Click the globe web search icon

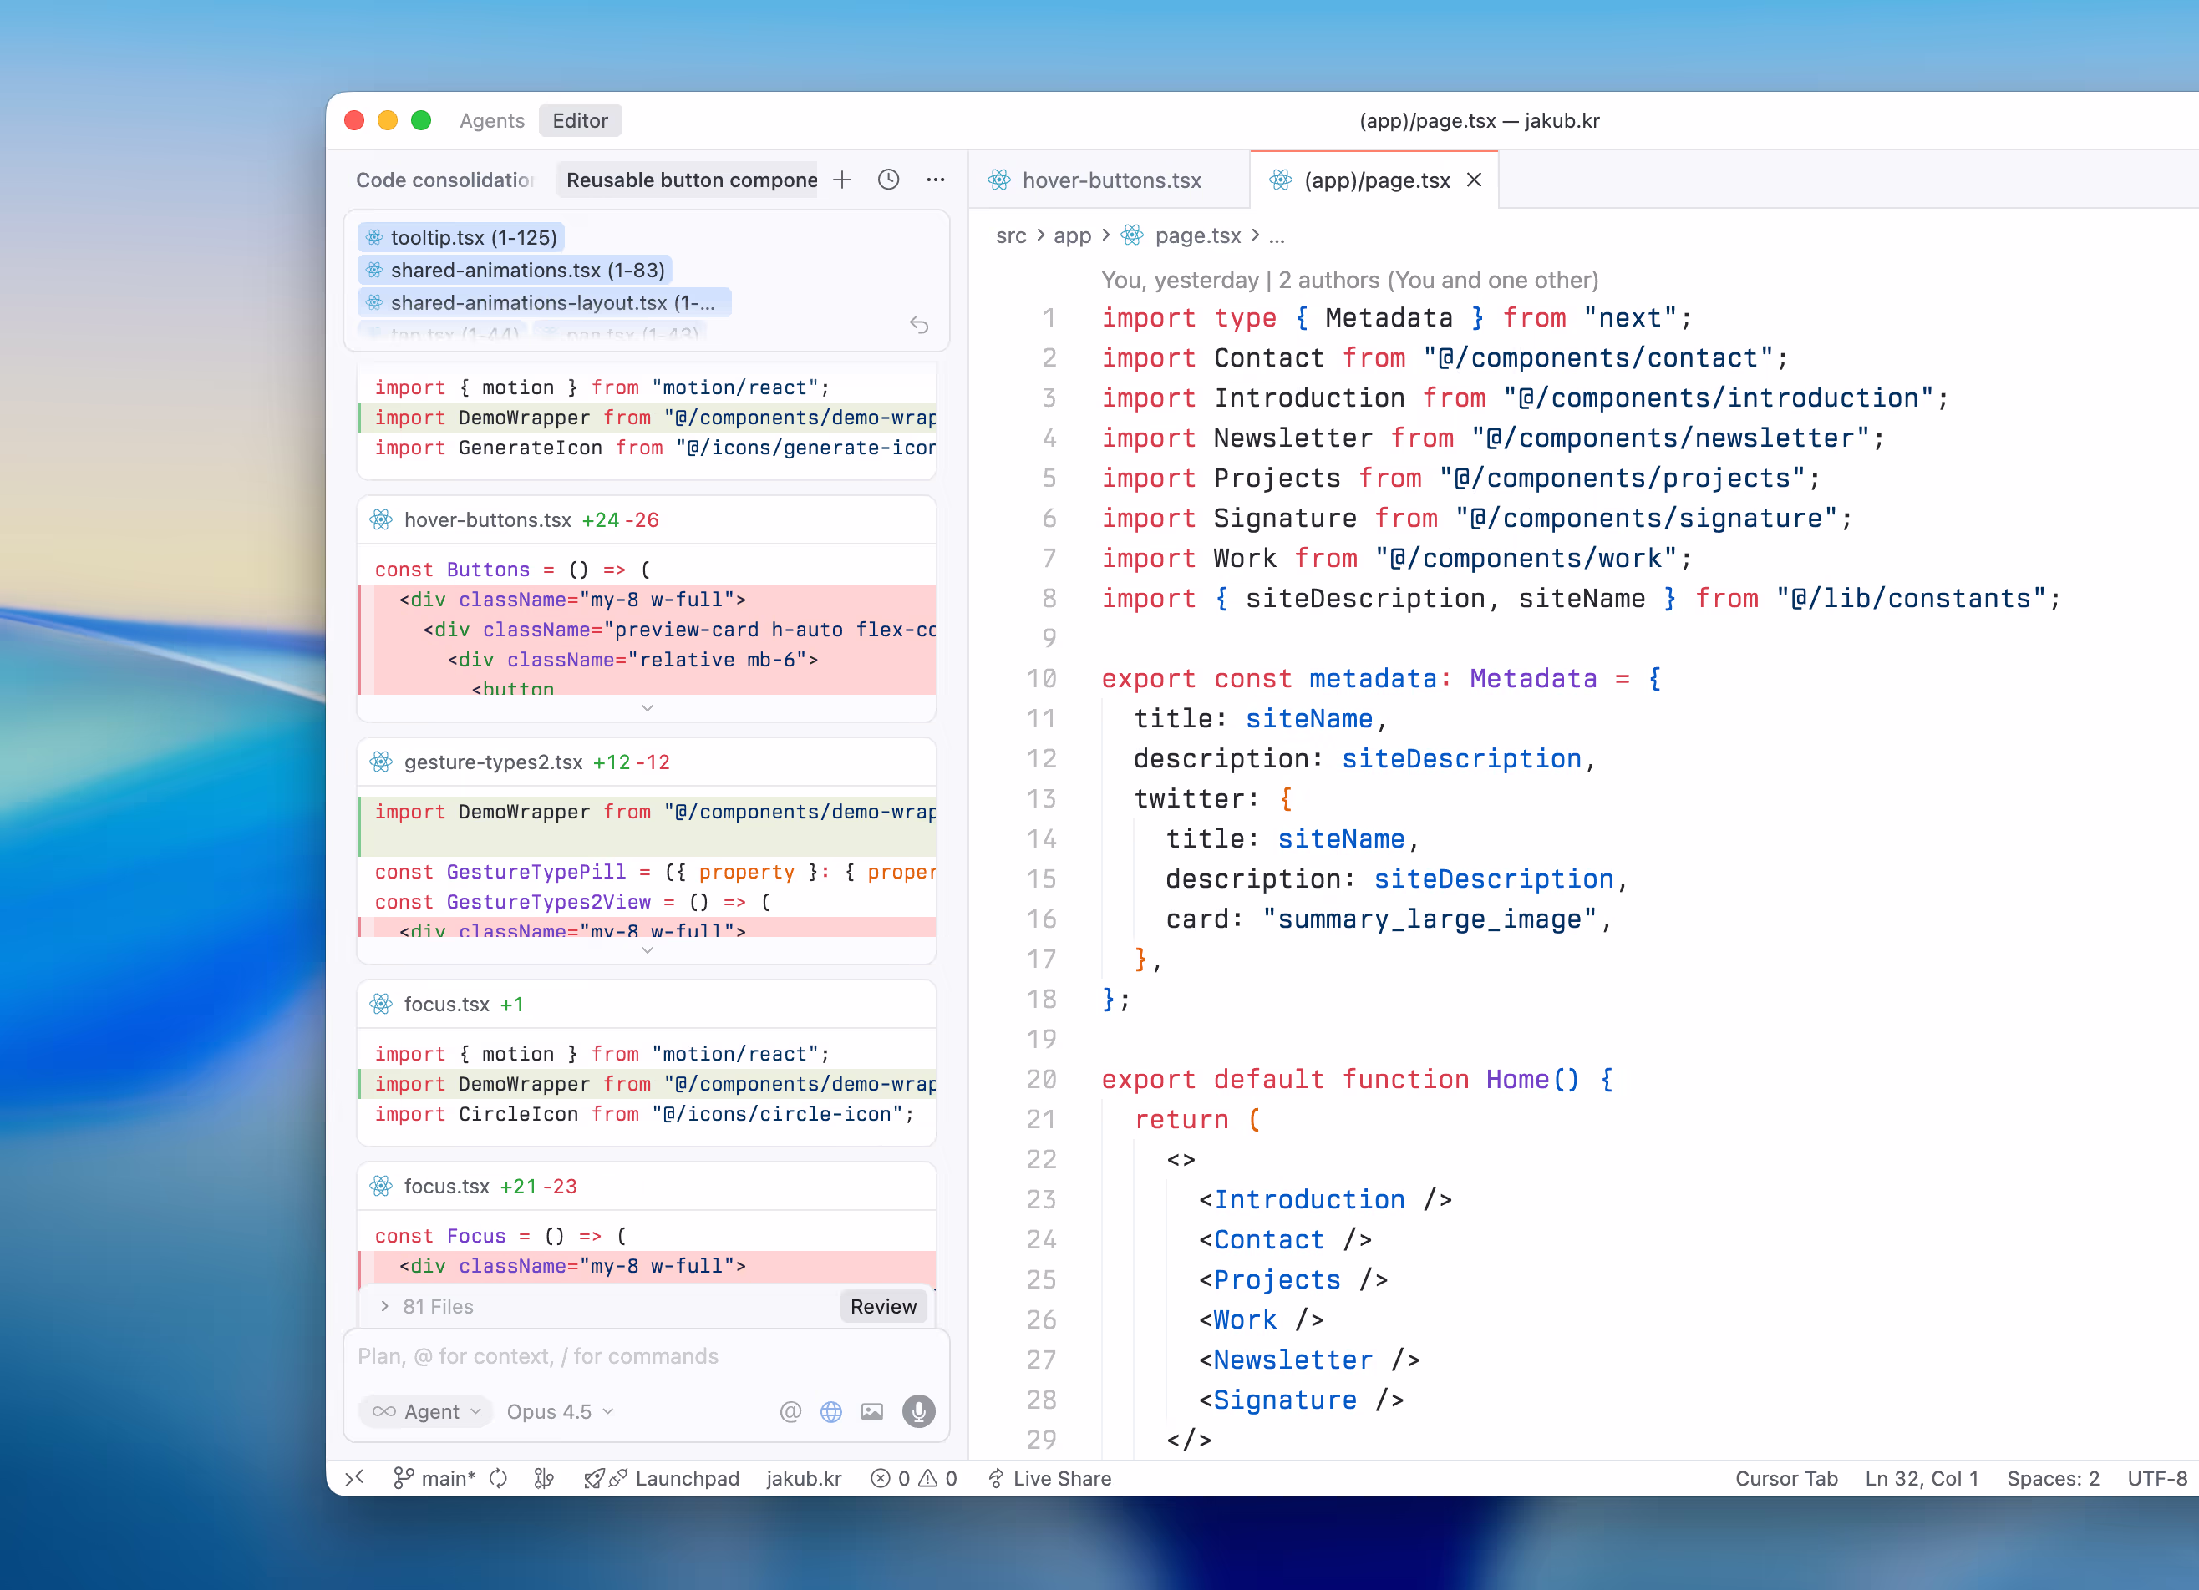[831, 1410]
